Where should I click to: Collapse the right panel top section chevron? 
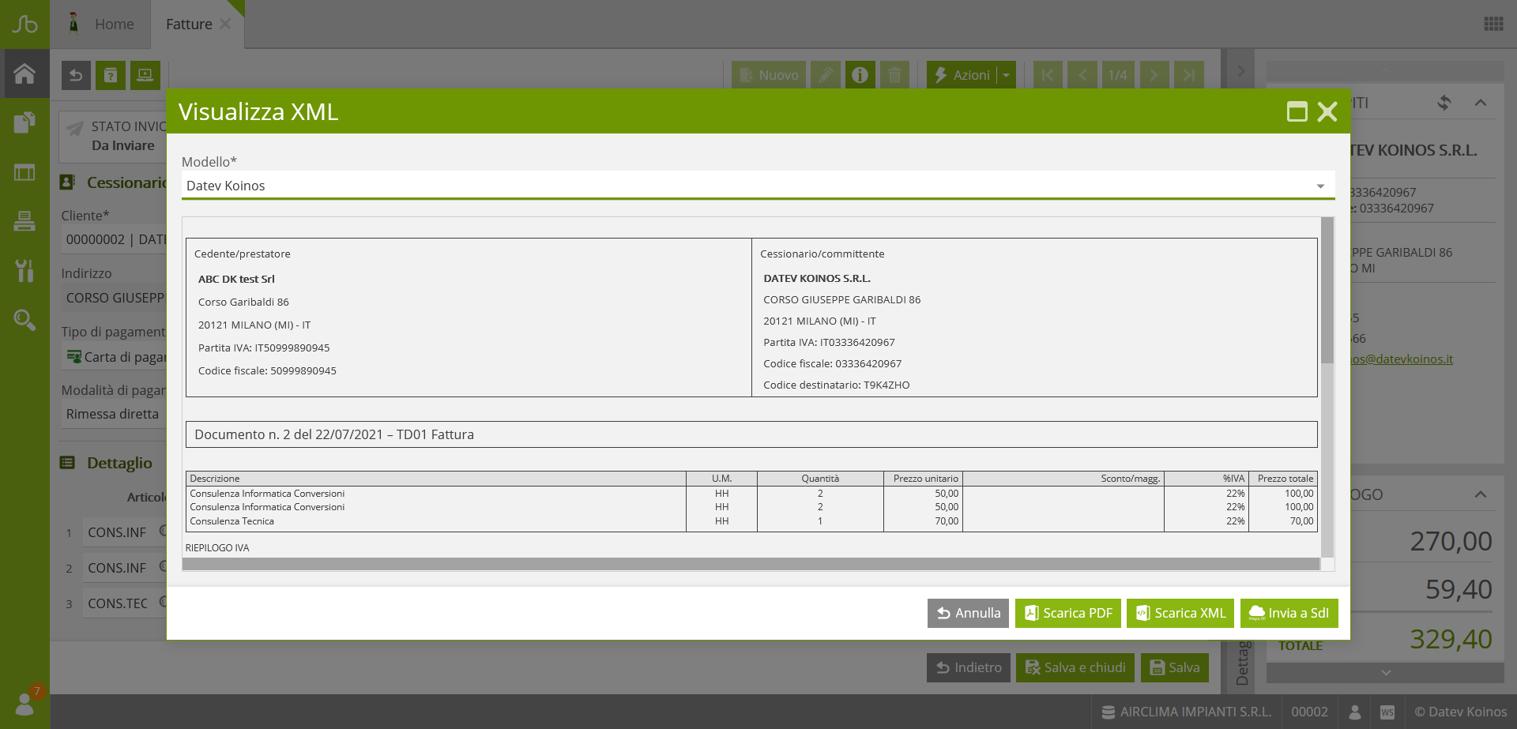pyautogui.click(x=1481, y=103)
